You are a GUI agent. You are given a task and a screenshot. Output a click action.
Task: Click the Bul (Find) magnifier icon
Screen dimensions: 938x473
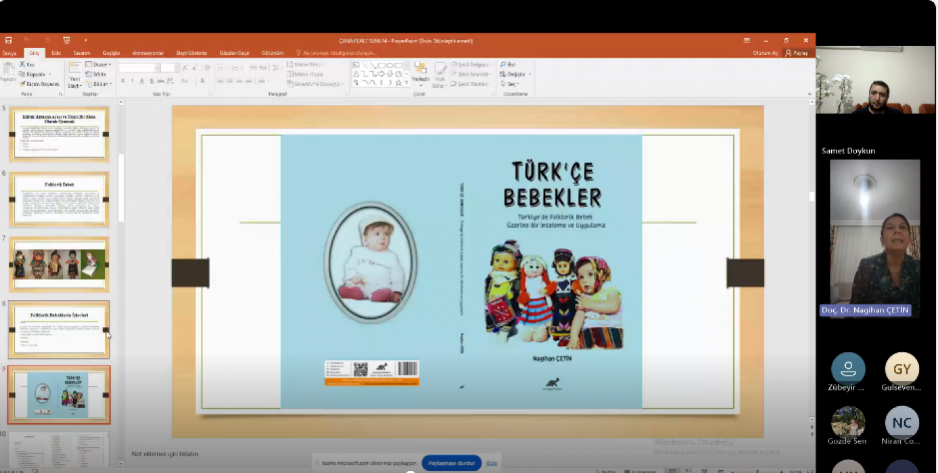click(x=503, y=65)
